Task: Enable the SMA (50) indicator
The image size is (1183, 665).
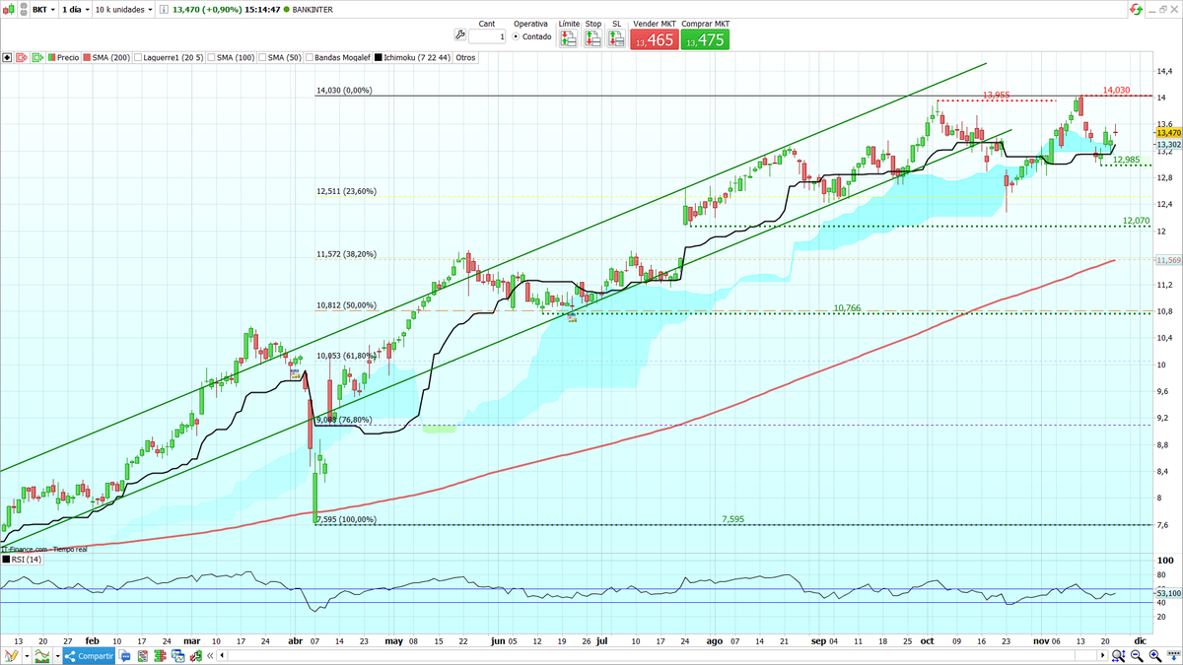Action: coord(280,57)
